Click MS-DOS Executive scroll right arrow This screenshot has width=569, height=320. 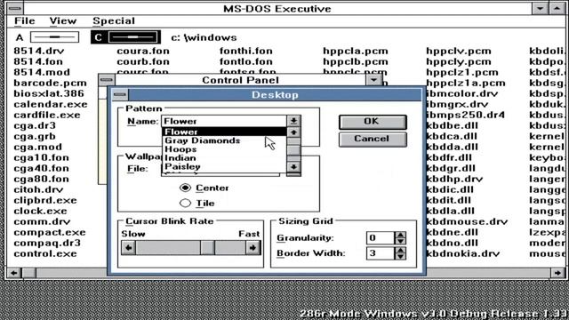557,273
